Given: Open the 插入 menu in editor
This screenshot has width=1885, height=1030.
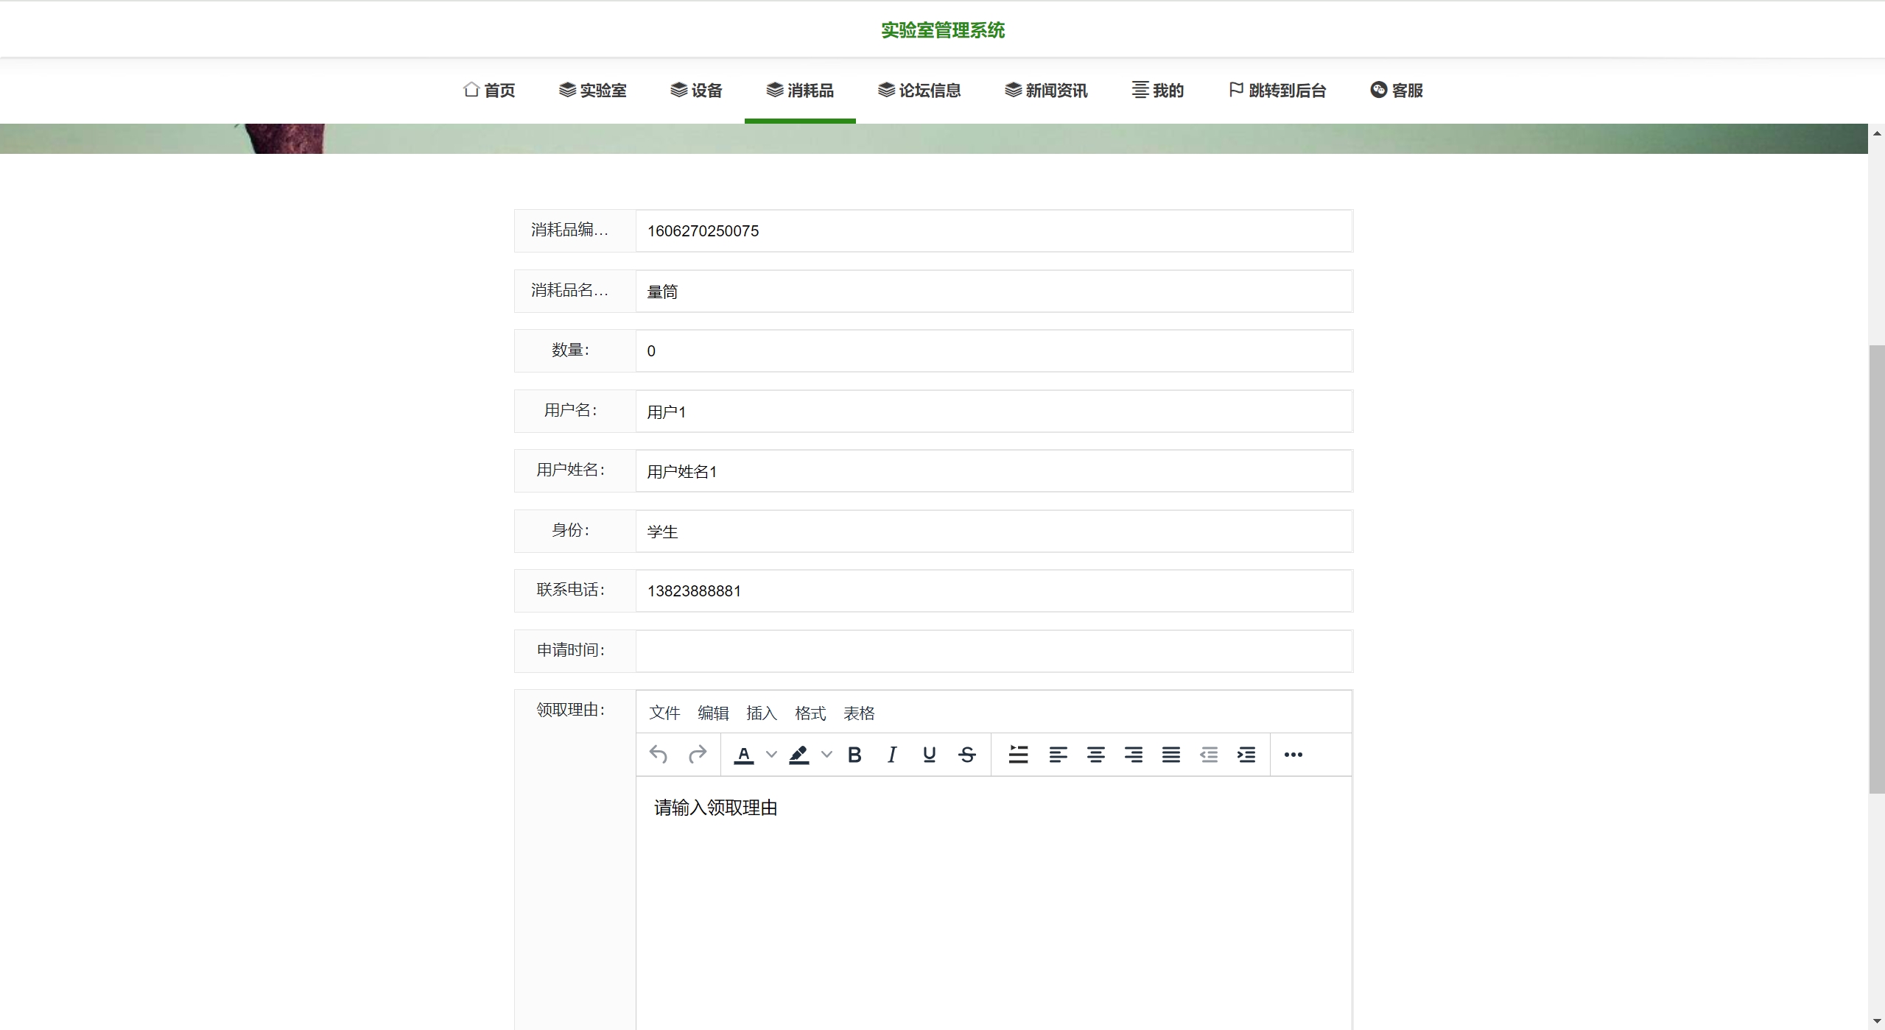Looking at the screenshot, I should (762, 713).
